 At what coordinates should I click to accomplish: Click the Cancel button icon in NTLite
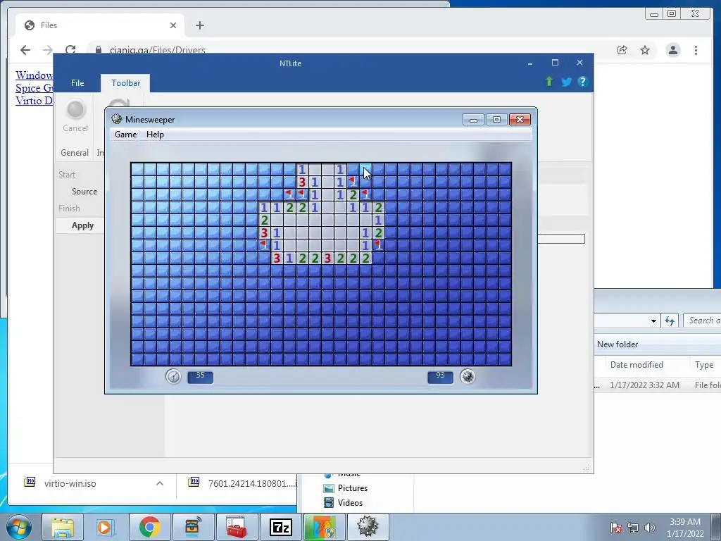(x=75, y=110)
